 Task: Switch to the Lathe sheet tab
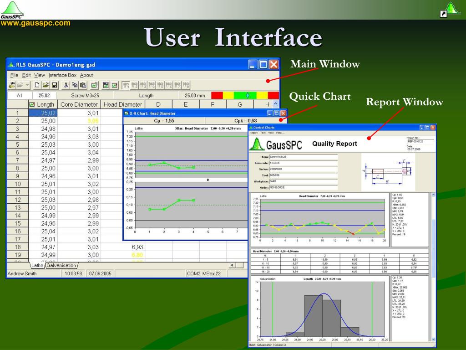coord(37,266)
